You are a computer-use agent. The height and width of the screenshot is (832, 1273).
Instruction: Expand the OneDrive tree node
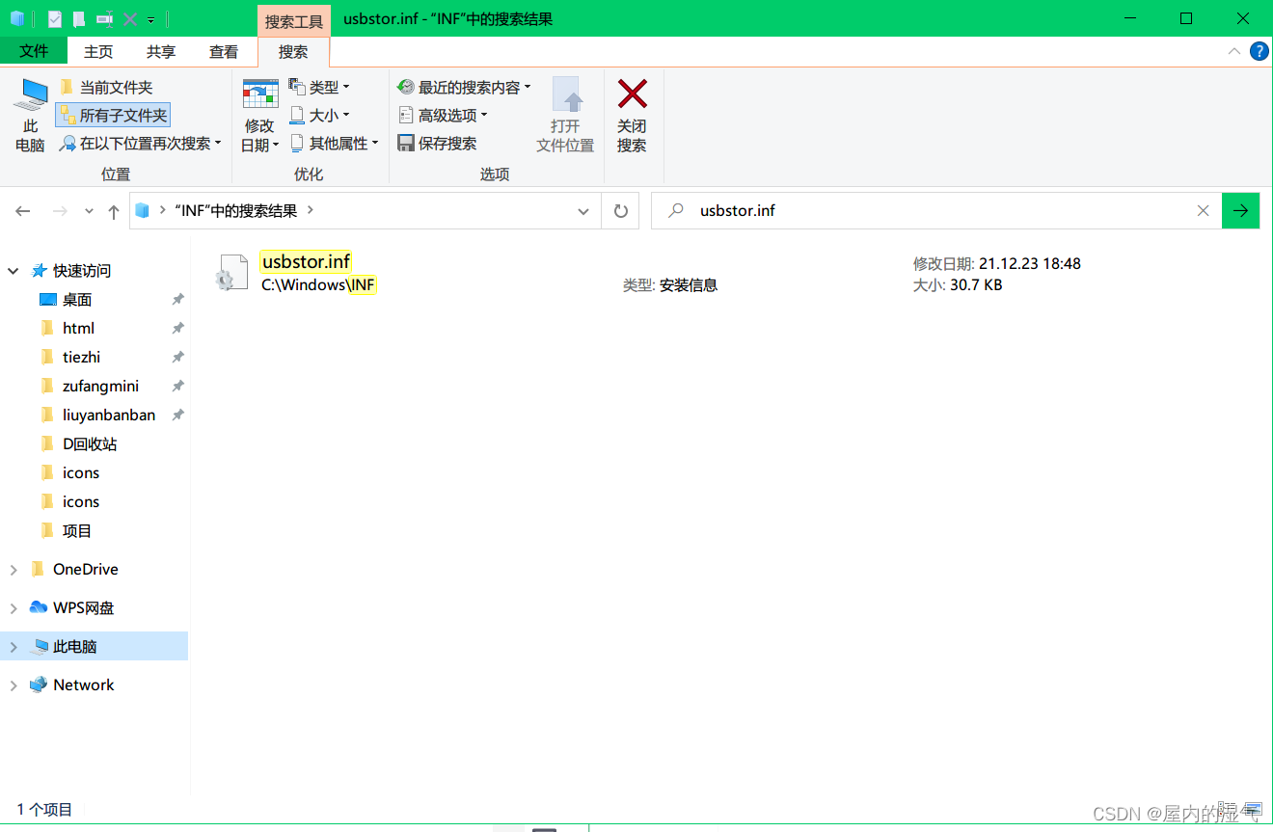14,570
